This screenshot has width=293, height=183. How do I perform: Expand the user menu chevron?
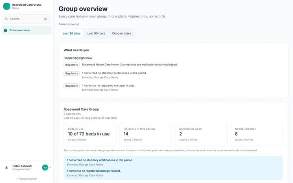[50, 168]
